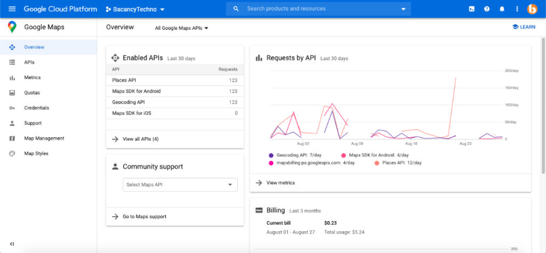The image size is (546, 253).
Task: Click the Google Maps pin logo
Action: click(12, 27)
